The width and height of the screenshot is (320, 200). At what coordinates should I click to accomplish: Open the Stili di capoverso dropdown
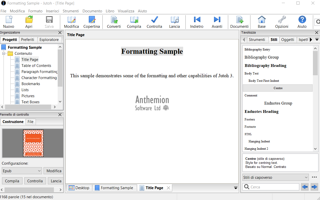[275, 178]
